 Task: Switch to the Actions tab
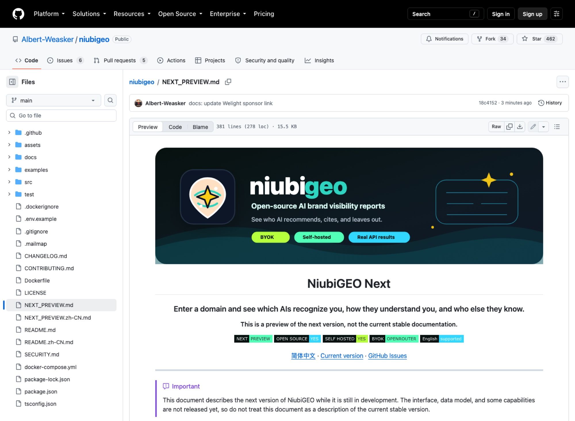click(x=171, y=60)
